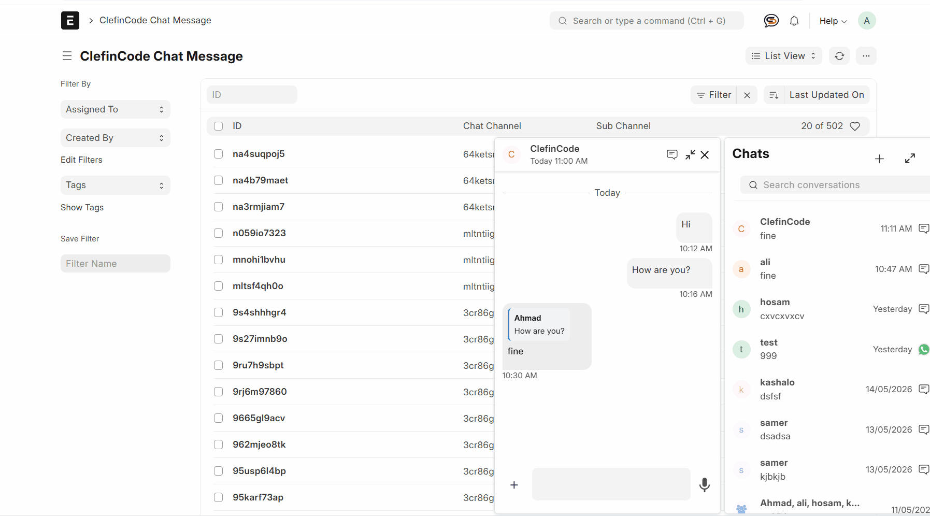The image size is (930, 516).
Task: Open the notifications bell
Action: 794,21
